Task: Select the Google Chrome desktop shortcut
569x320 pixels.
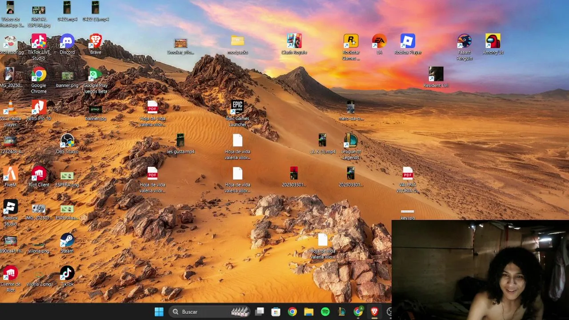Action: (x=39, y=80)
